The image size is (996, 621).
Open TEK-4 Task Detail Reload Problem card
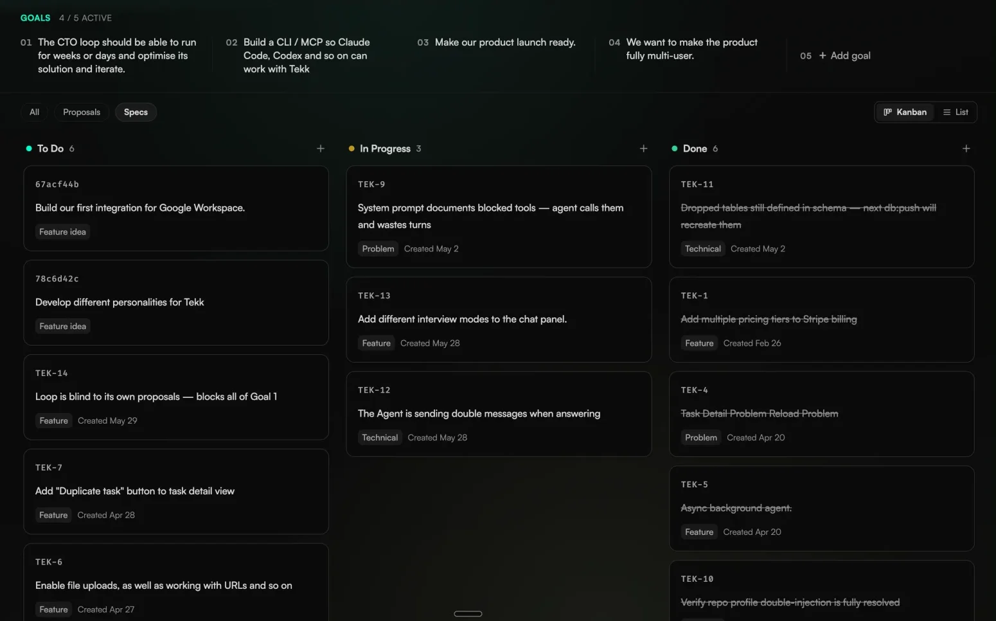[x=821, y=414]
